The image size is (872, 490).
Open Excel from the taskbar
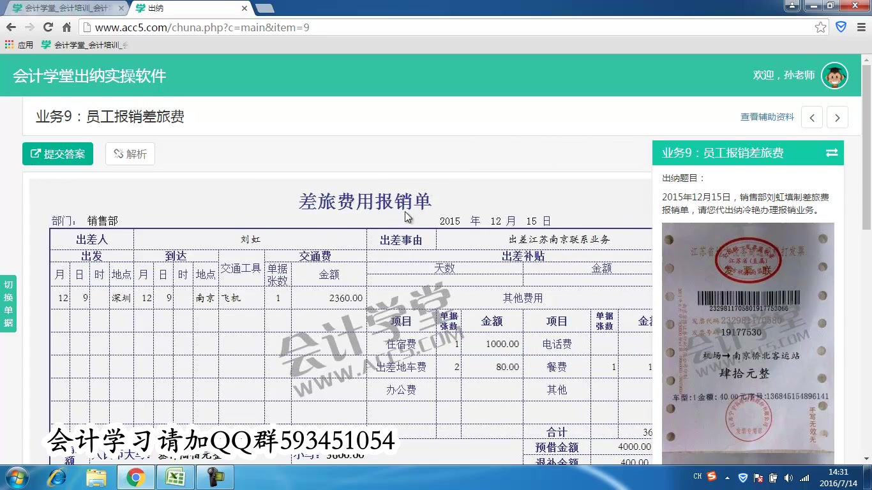175,477
